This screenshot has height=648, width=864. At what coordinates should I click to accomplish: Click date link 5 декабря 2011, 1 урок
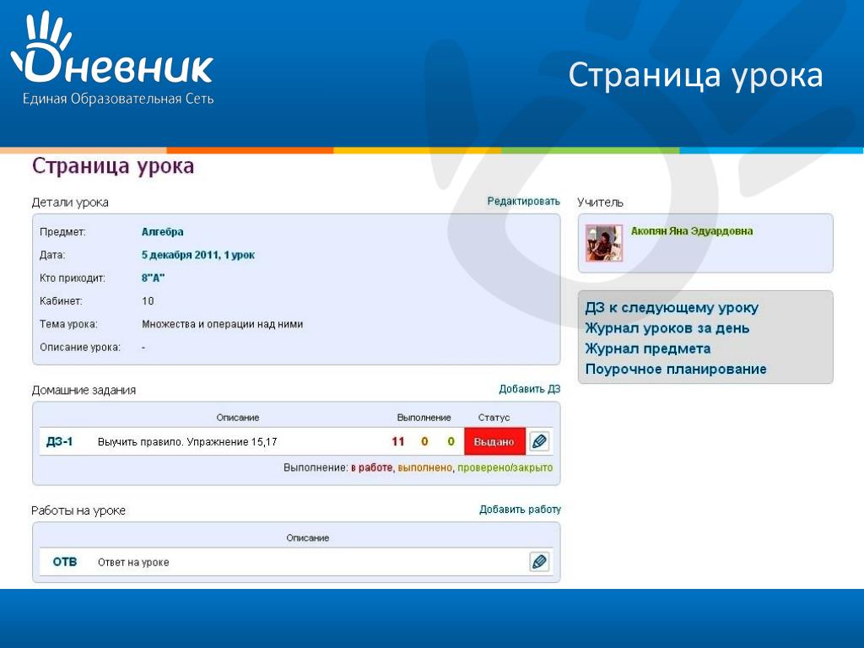pos(198,255)
